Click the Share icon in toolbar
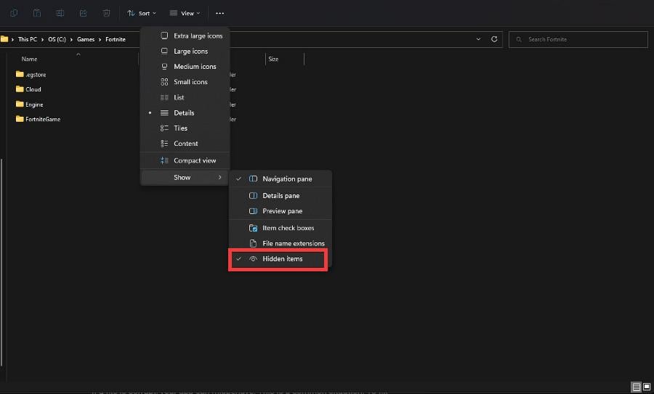This screenshot has width=654, height=394. (x=84, y=13)
